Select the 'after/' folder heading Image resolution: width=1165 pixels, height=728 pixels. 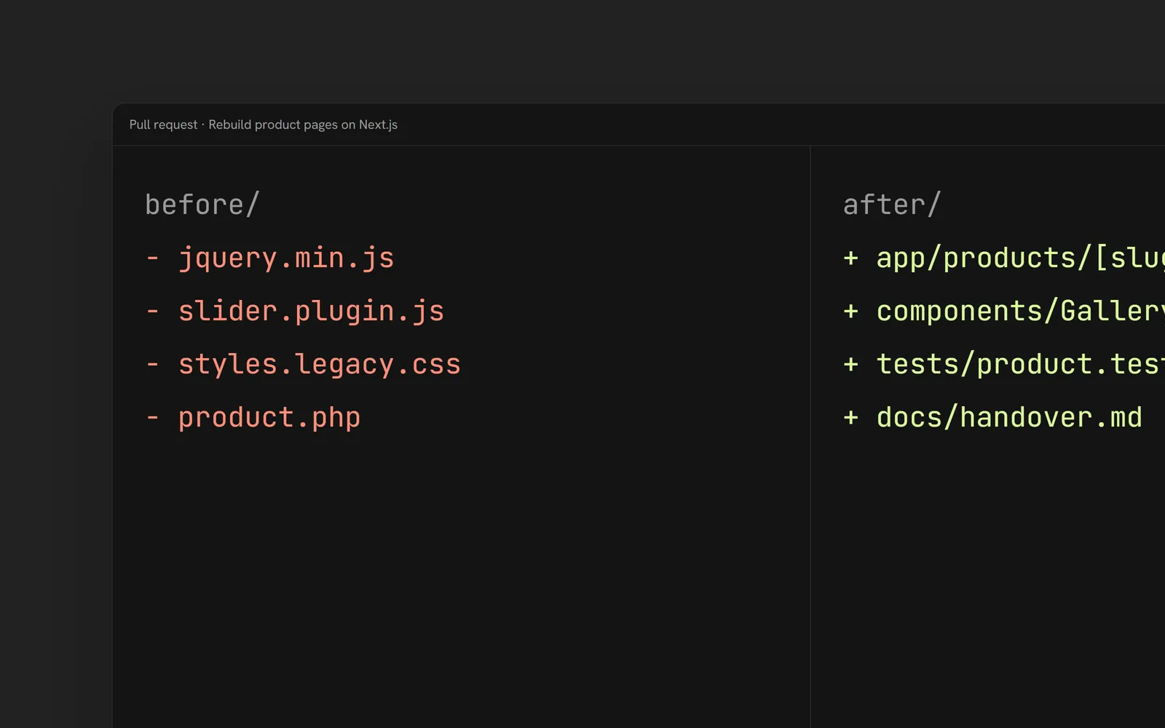[x=892, y=205]
